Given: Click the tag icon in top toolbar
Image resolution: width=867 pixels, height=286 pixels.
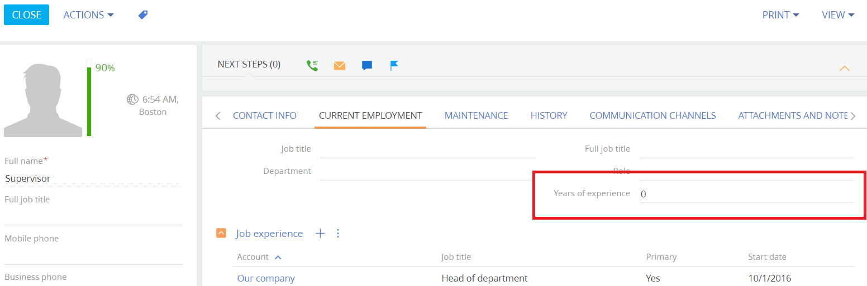Looking at the screenshot, I should (143, 15).
